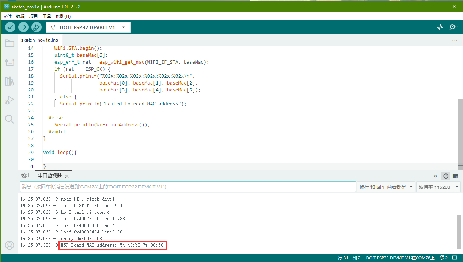Viewport: 463px width, 262px height.
Task: Click board port status DOIT ESP32 DEVKIT V1 在COM78上
Action: [x=400, y=258]
